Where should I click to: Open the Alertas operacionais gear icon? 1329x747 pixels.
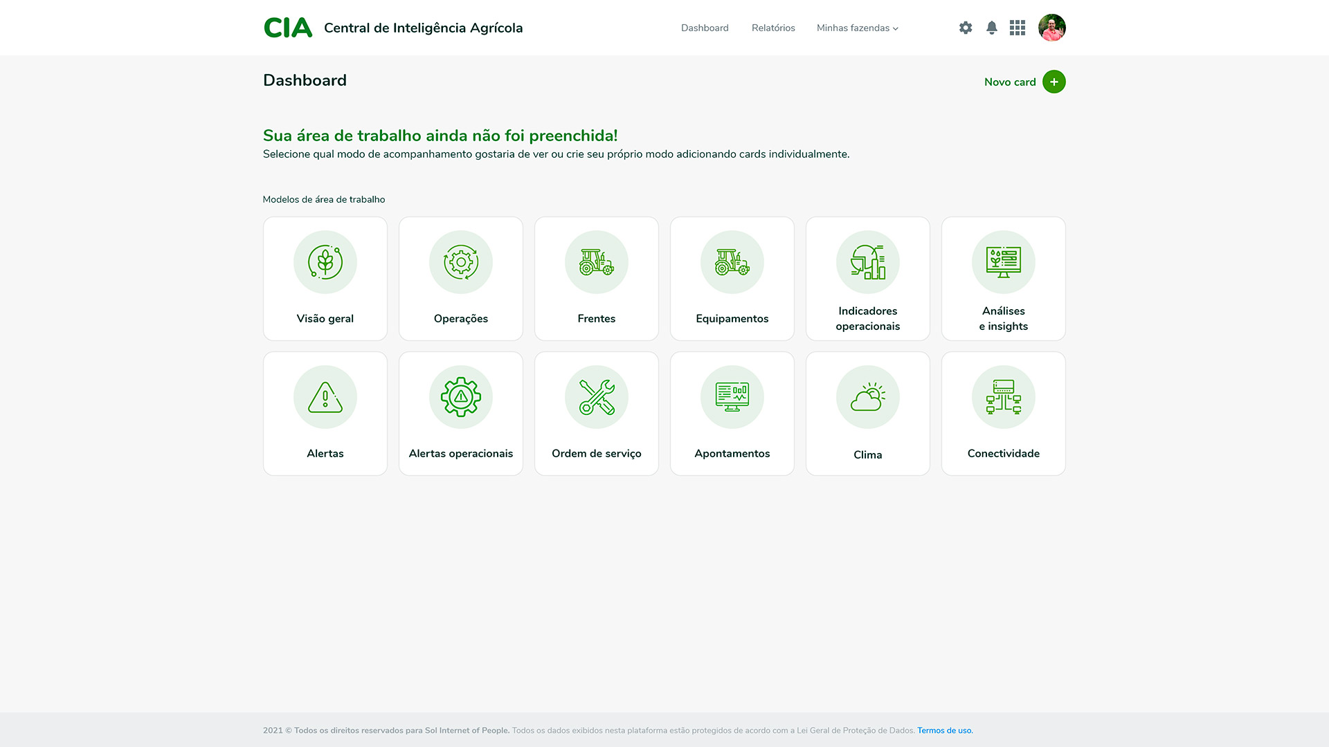tap(460, 397)
